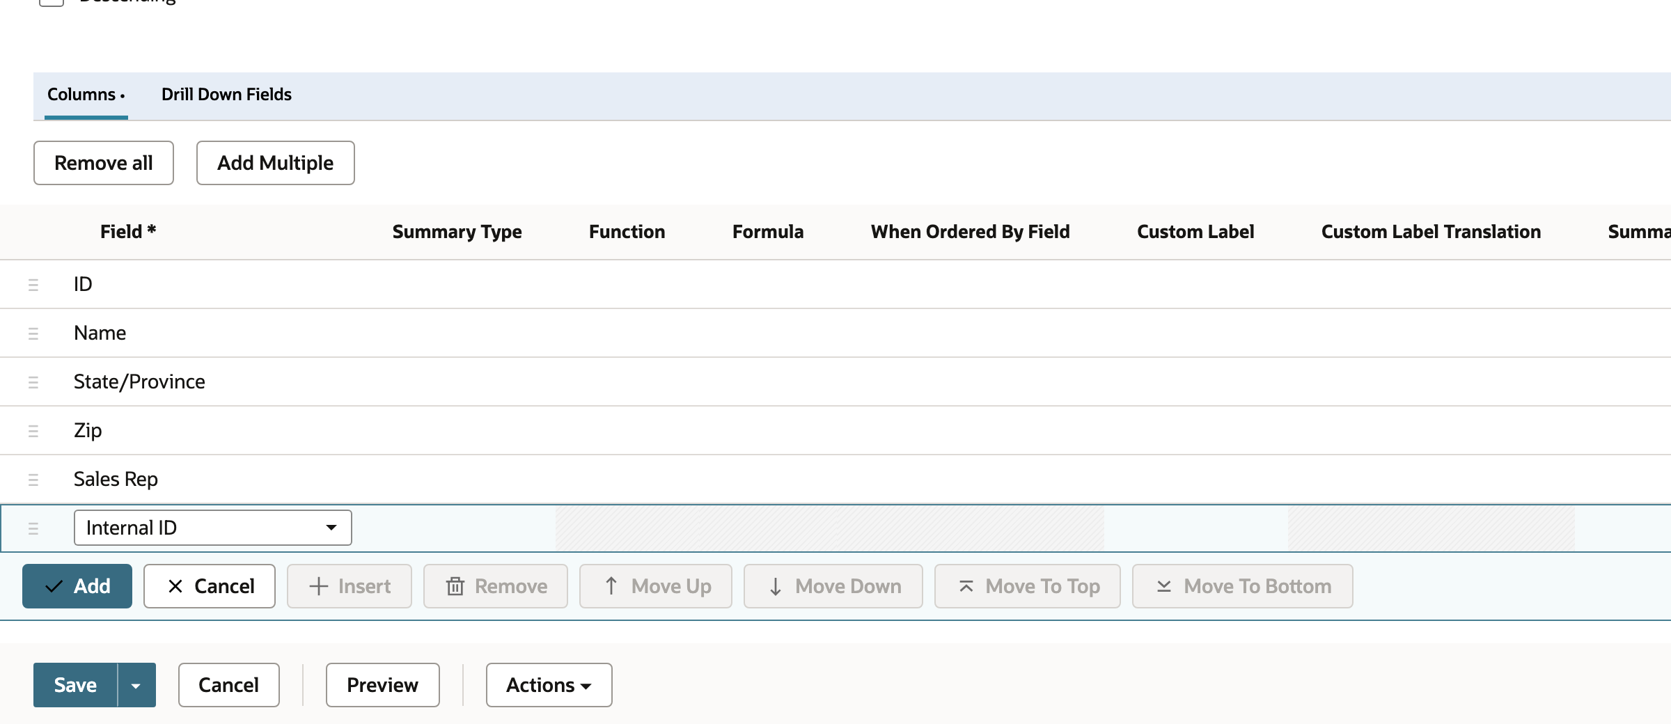Click the When Ordered By Field header
Viewport: 1671px width, 724px height.
(970, 232)
